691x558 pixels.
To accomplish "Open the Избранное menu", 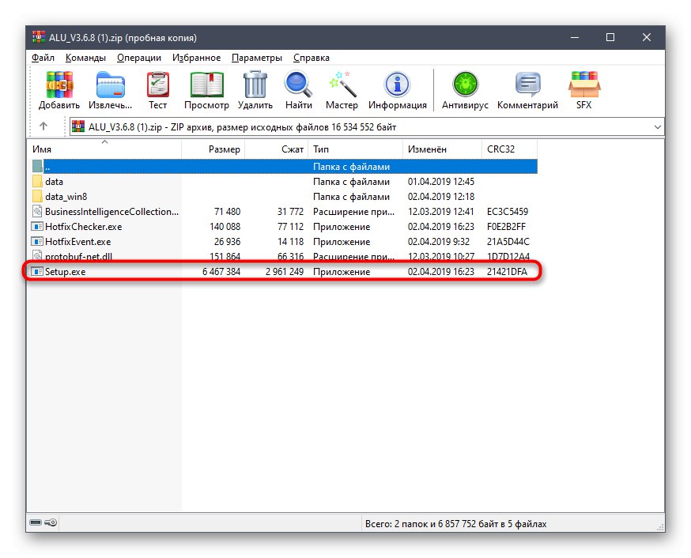I will click(196, 58).
